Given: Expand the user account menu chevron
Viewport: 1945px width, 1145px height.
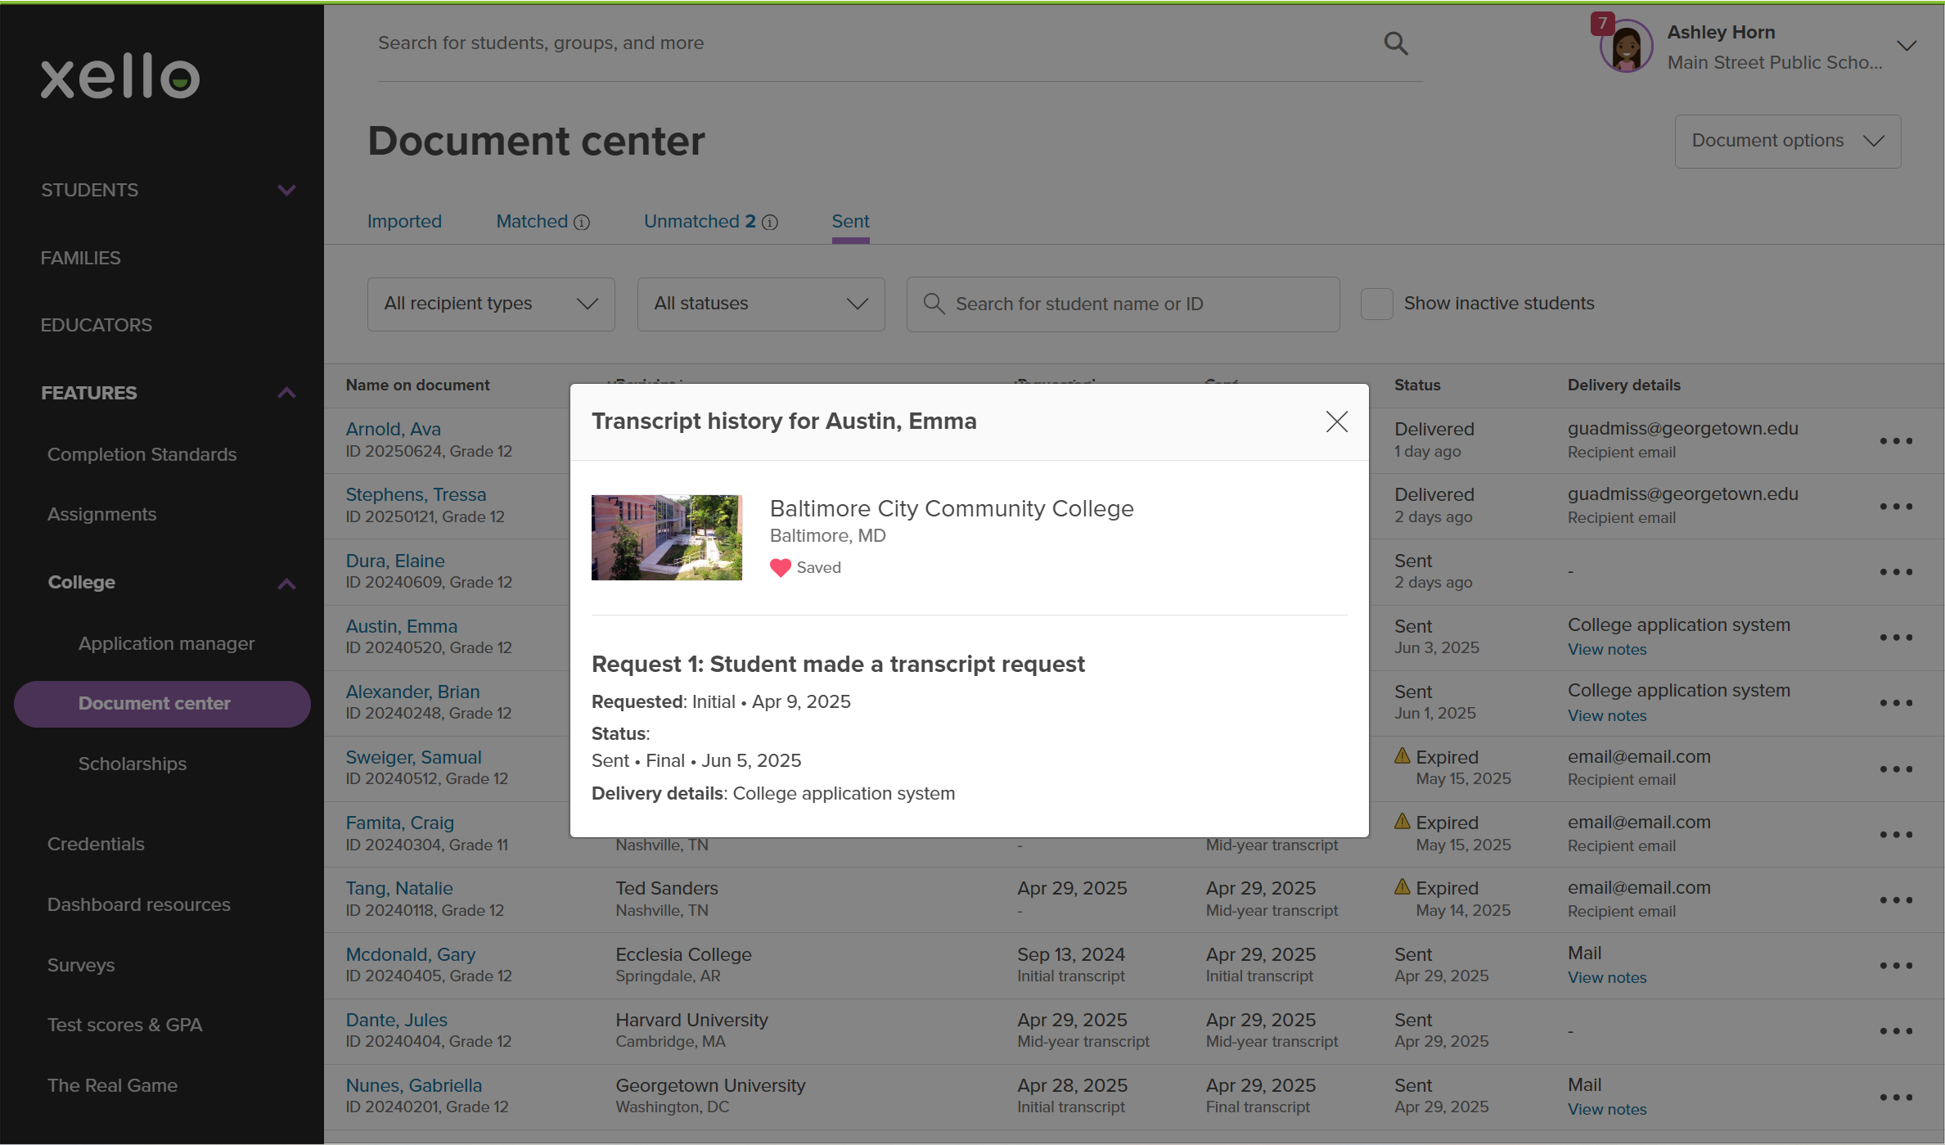Looking at the screenshot, I should point(1907,47).
